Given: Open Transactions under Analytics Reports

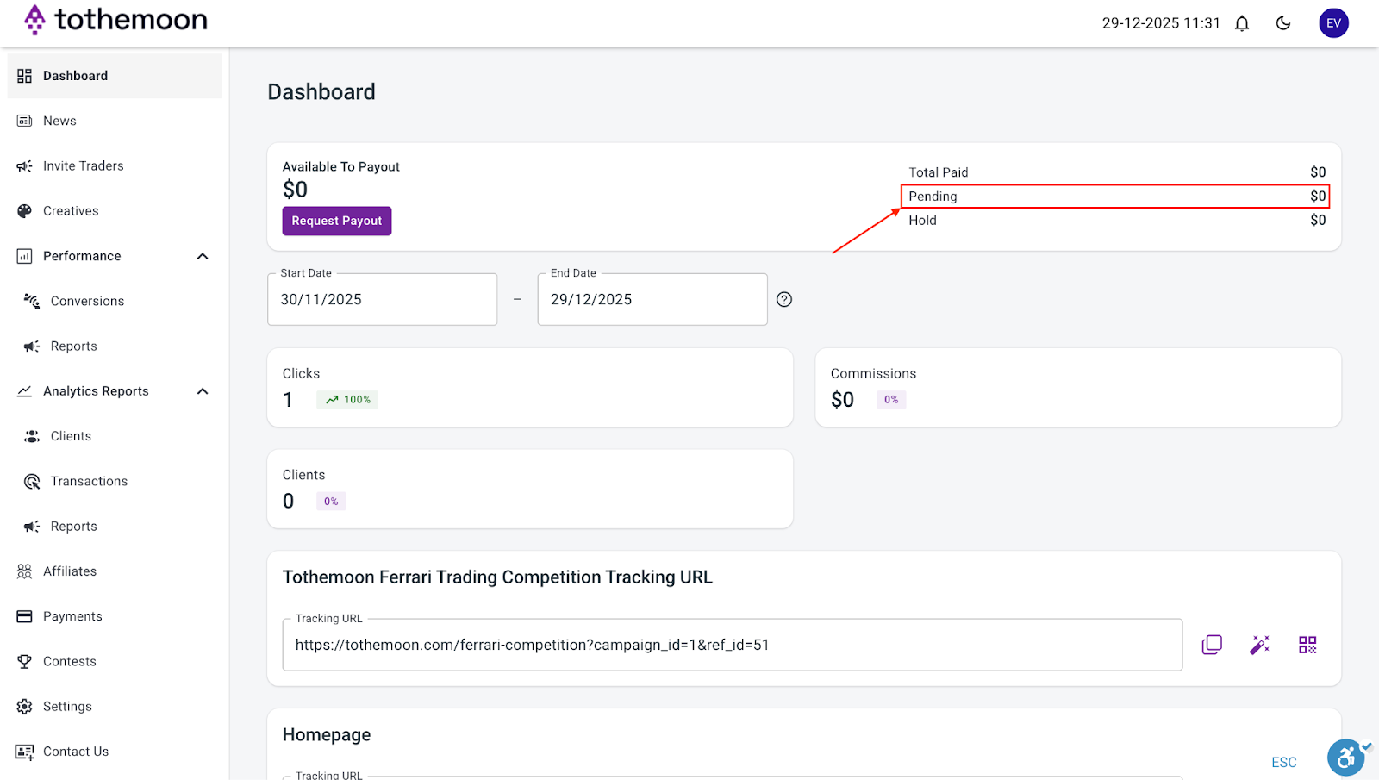Looking at the screenshot, I should tap(115, 481).
